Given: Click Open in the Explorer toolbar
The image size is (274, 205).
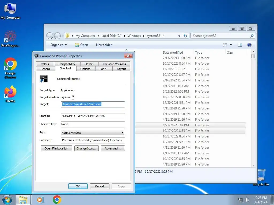Looking at the screenshot, I should 81,45.
